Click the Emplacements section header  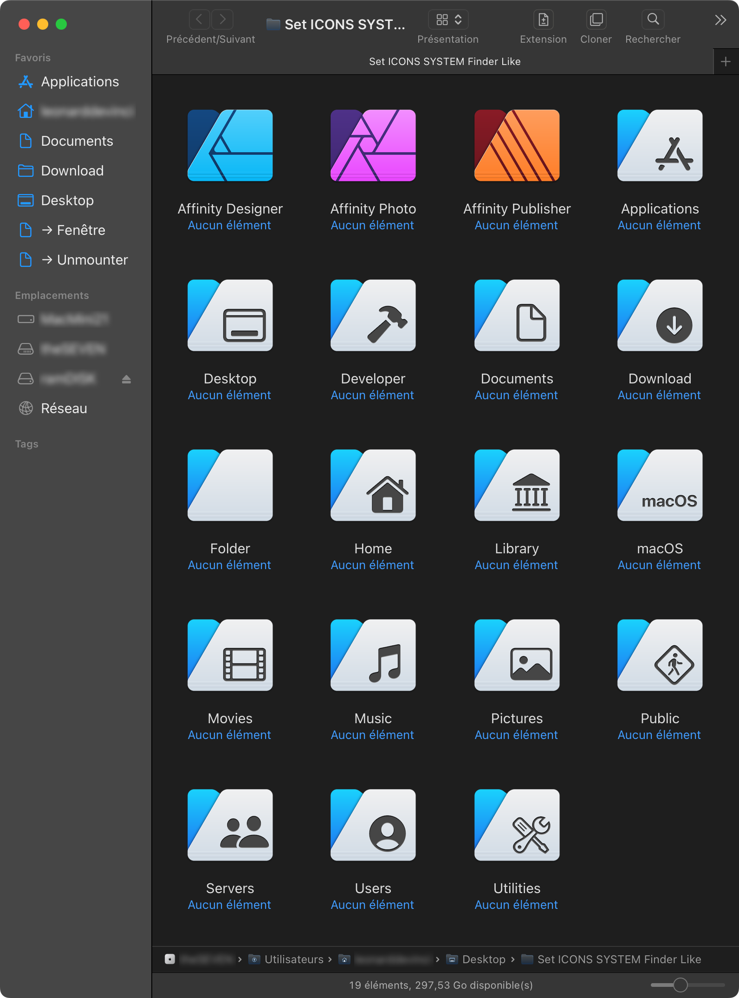[52, 295]
